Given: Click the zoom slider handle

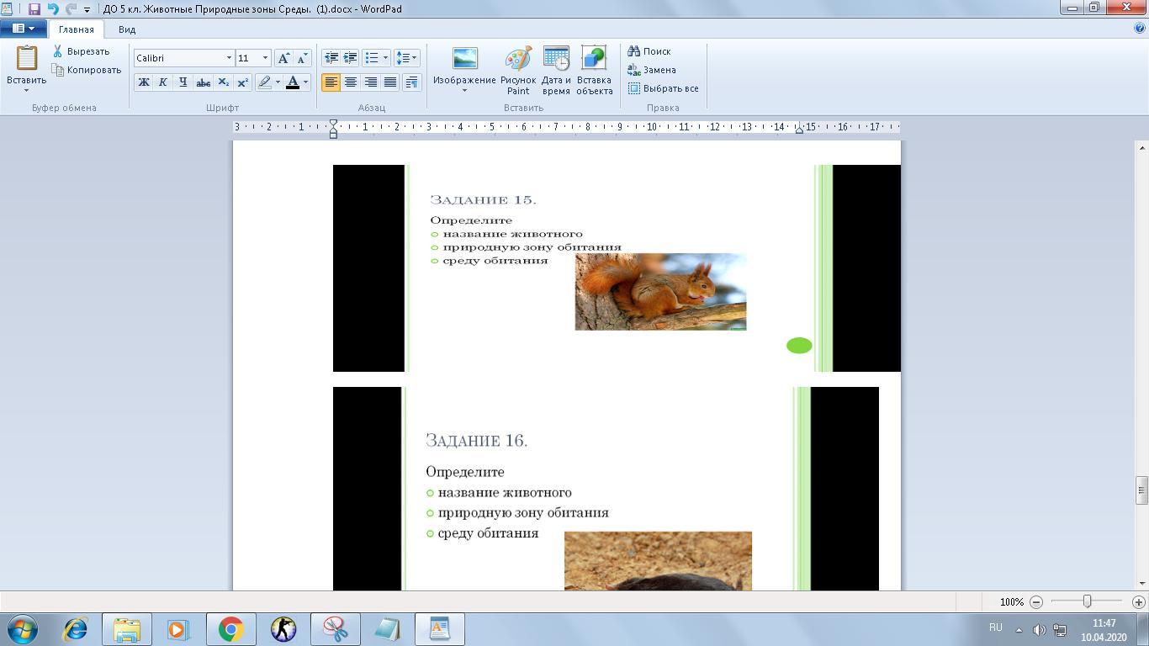Looking at the screenshot, I should 1087,601.
